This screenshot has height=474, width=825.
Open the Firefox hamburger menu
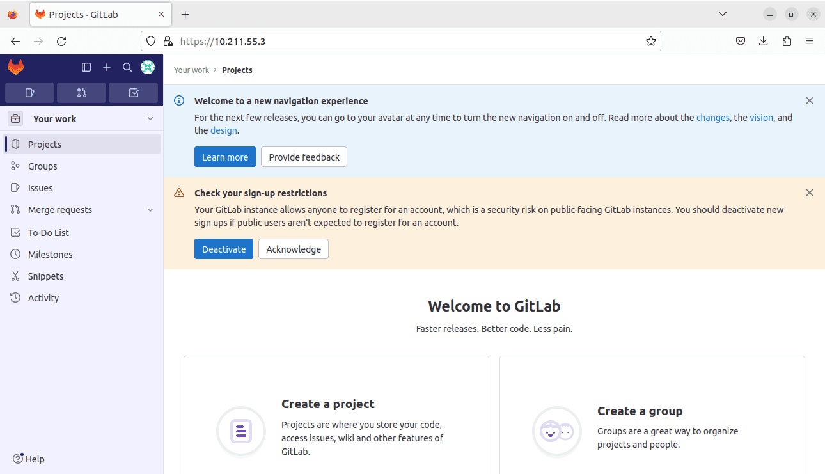810,41
